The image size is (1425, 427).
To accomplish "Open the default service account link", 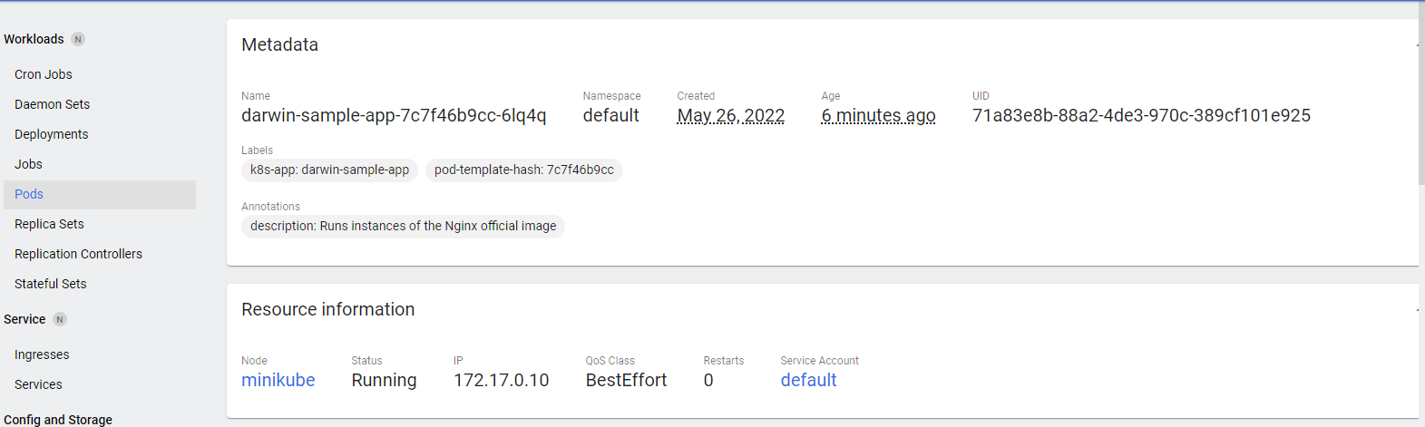I will tap(808, 380).
